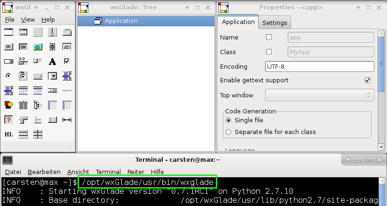
Task: Add a GridSizer with grid icon
Action: (x=38, y=135)
